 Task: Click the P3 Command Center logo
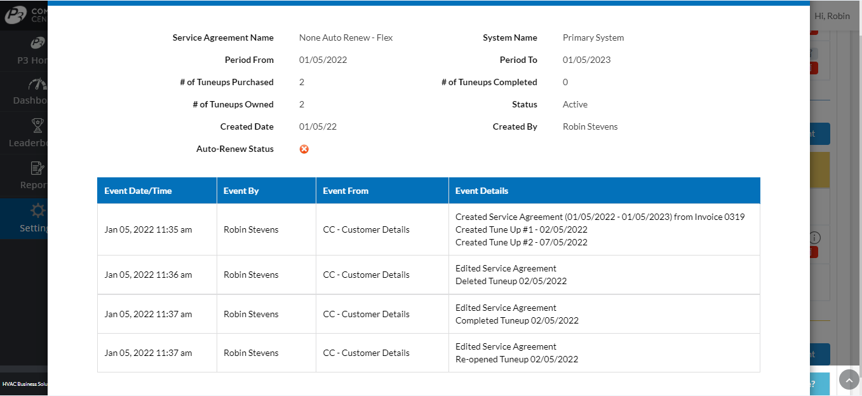point(19,14)
